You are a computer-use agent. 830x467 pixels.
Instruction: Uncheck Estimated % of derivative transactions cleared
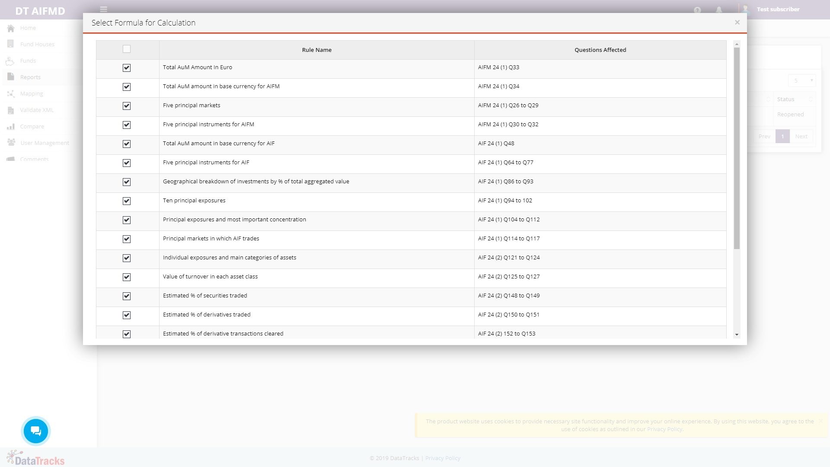[x=126, y=334]
